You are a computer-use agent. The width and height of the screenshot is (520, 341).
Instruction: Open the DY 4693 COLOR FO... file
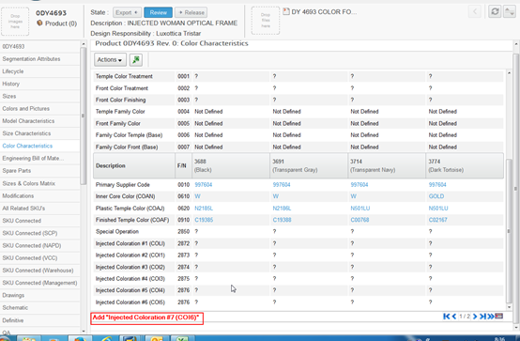324,12
